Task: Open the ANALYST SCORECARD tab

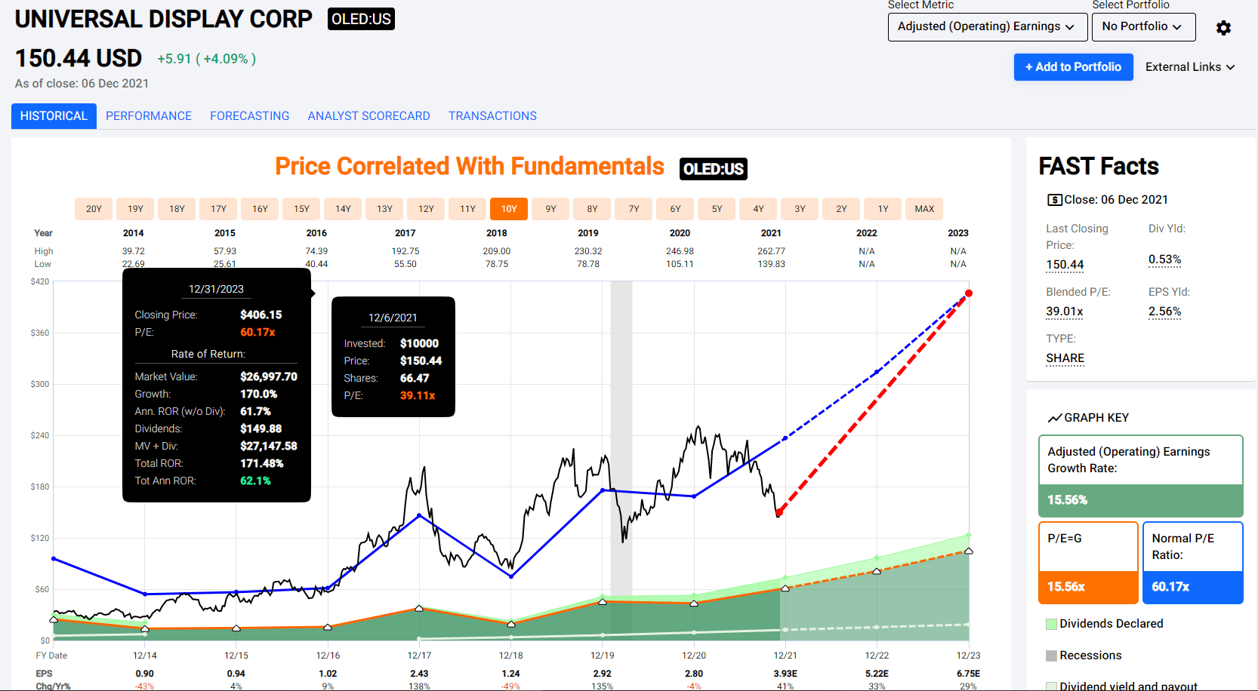Action: 368,115
